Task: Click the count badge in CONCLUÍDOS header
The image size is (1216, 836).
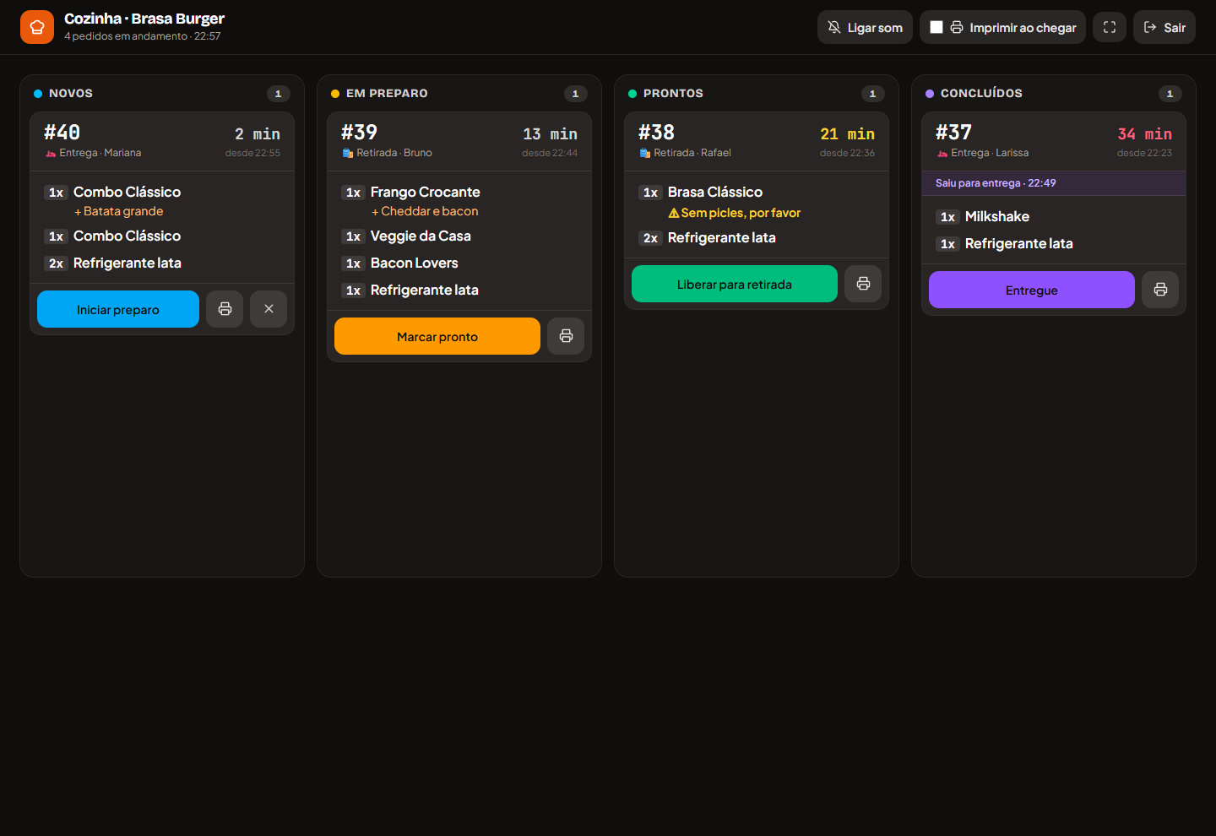Action: 1170,94
